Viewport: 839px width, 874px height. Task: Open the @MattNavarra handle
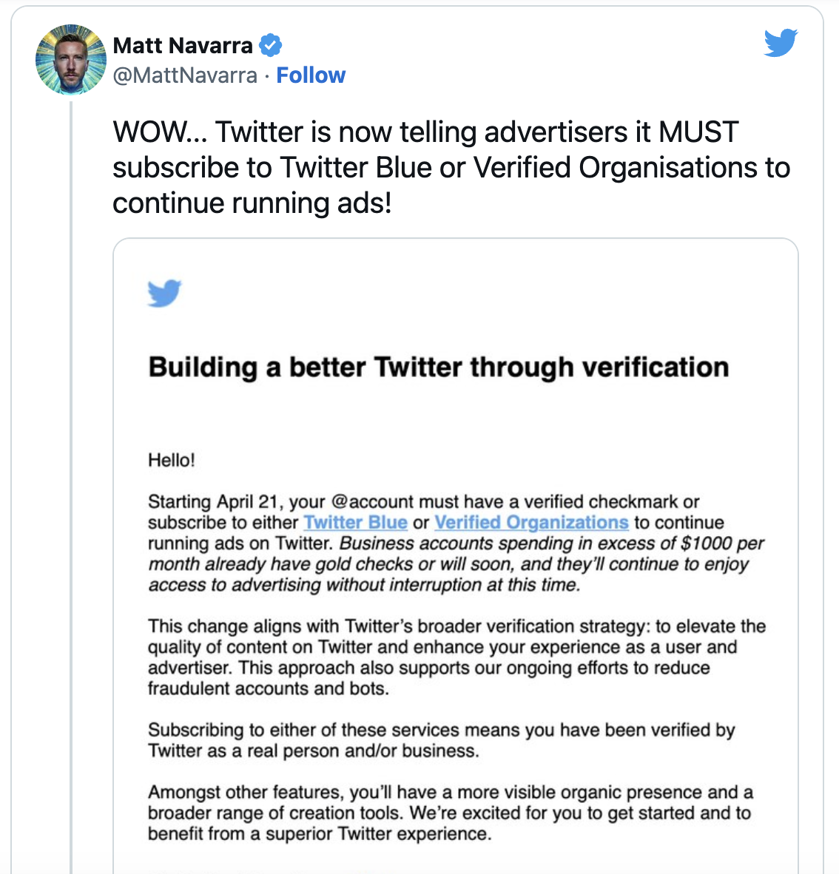click(185, 75)
